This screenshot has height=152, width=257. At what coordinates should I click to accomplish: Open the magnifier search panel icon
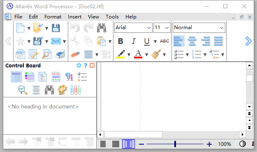point(23,90)
